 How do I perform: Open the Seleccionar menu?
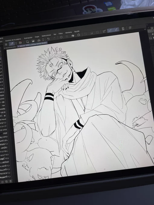click(46, 36)
